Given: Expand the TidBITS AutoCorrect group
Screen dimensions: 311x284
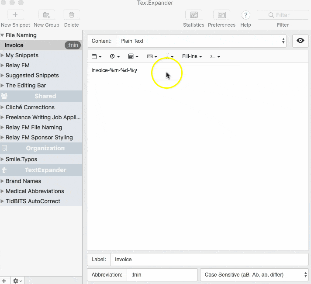Looking at the screenshot, I should [x=2, y=201].
